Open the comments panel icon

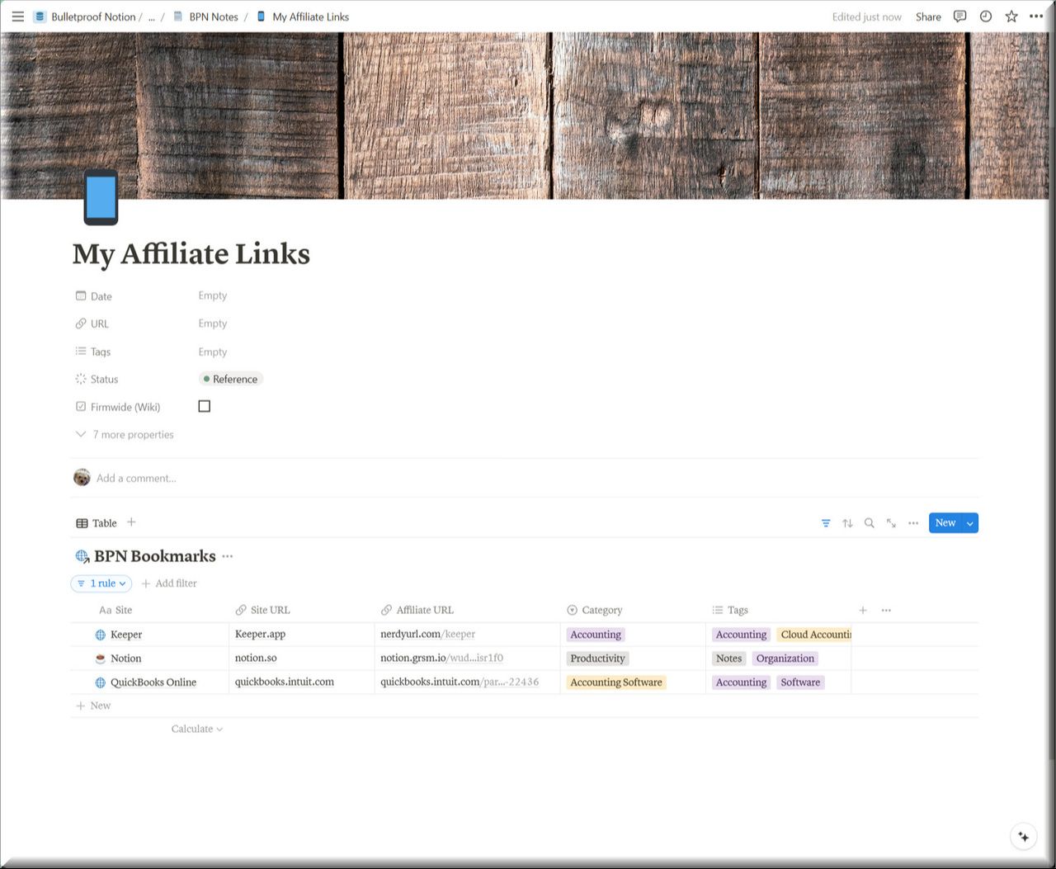[959, 17]
